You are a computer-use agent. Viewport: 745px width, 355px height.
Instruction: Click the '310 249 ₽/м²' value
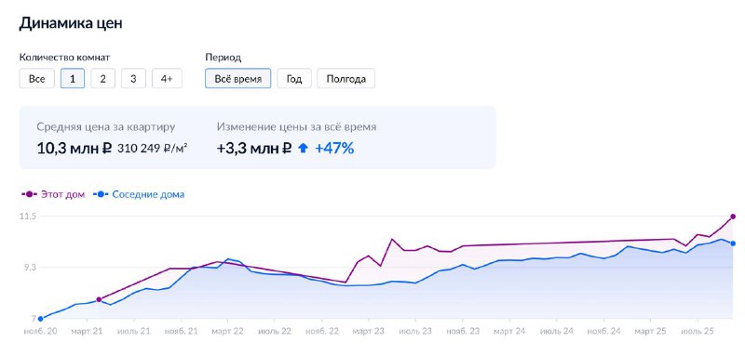pos(152,149)
